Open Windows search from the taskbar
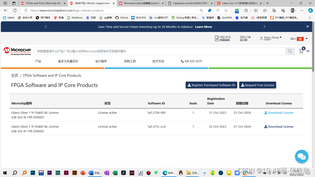This screenshot has width=315, height=177. tap(15, 173)
